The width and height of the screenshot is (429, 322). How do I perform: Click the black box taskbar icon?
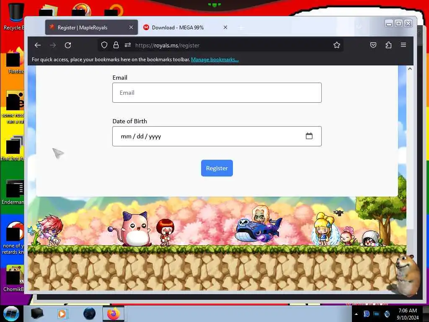[x=37, y=314]
